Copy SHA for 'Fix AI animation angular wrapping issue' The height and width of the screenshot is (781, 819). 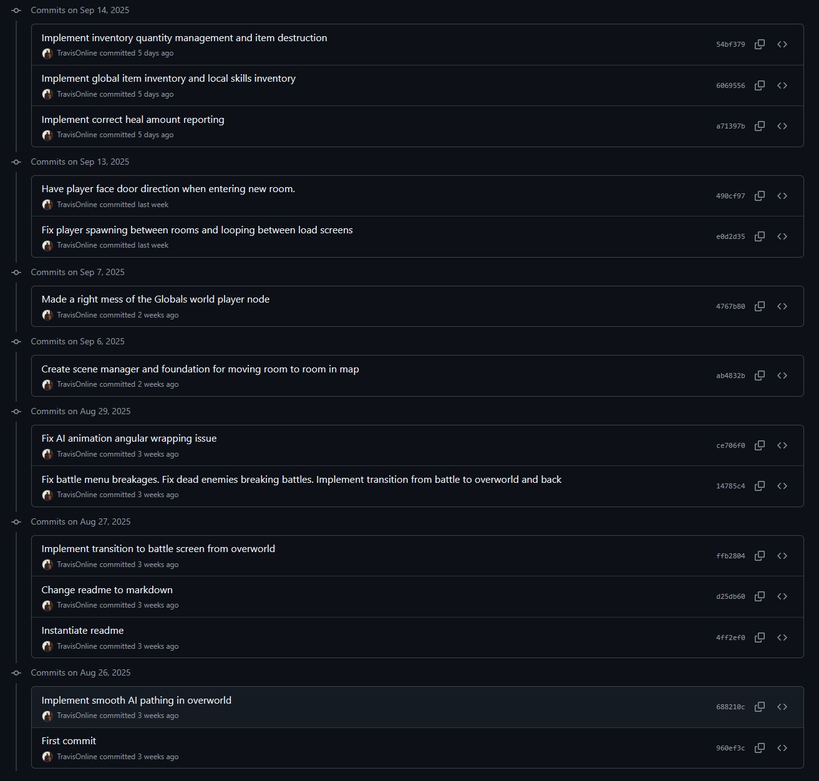[x=760, y=445]
